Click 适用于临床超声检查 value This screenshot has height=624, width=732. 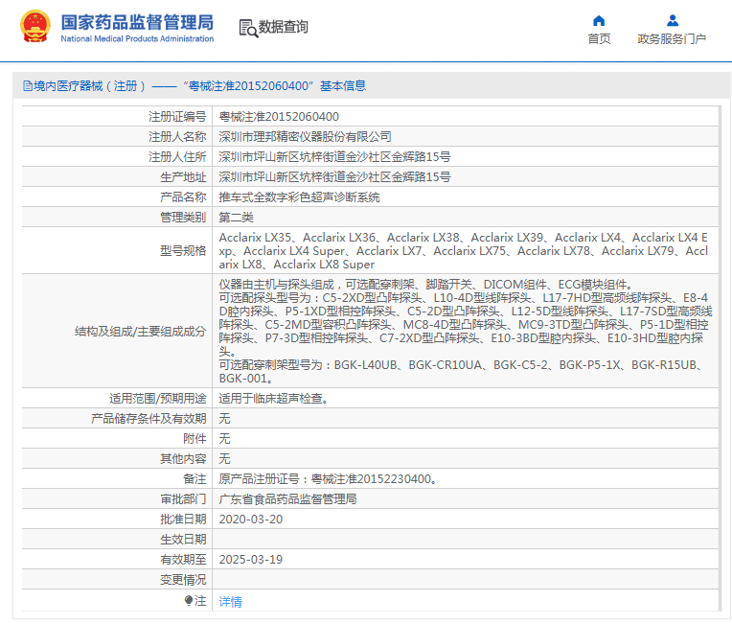point(274,399)
